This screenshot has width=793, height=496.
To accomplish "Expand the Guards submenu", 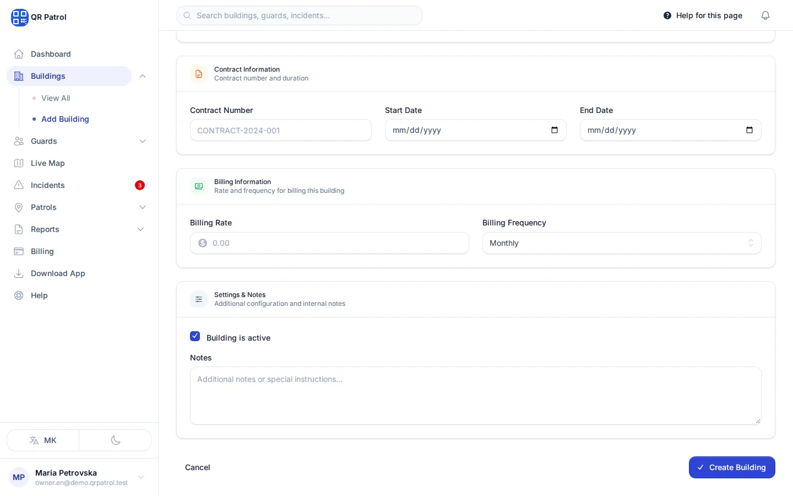I will click(143, 141).
